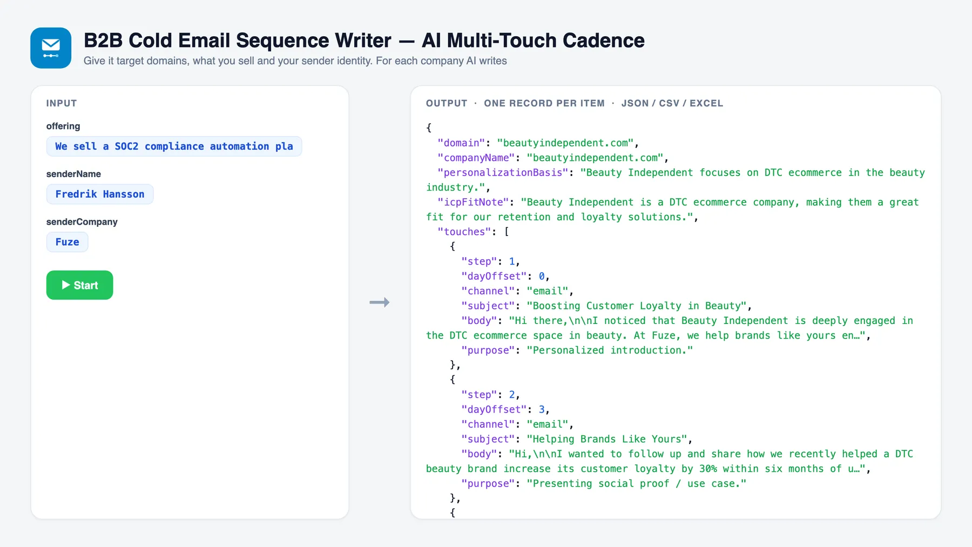Image resolution: width=972 pixels, height=547 pixels.
Task: Click the blue email sequence app icon
Action: click(51, 48)
